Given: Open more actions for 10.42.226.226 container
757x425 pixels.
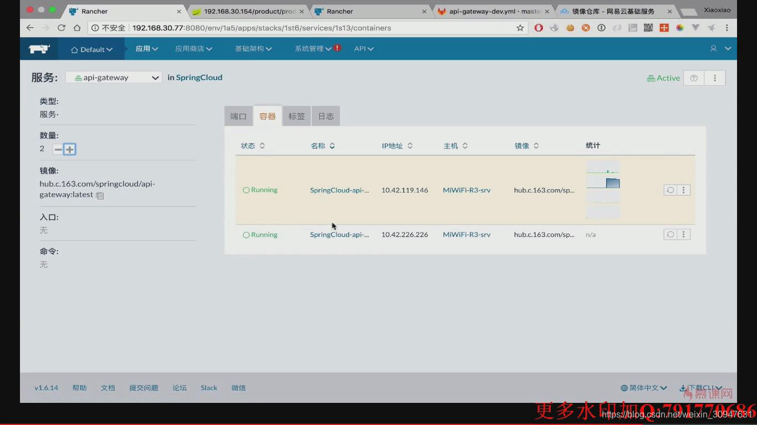Looking at the screenshot, I should (x=683, y=235).
